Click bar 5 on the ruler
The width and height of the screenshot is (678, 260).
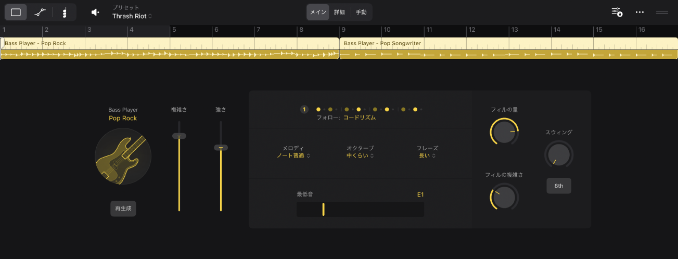[174, 30]
